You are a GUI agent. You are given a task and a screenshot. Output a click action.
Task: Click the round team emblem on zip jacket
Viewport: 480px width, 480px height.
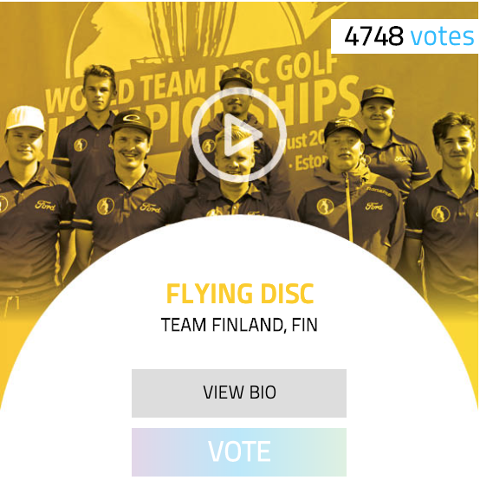[x=325, y=206]
